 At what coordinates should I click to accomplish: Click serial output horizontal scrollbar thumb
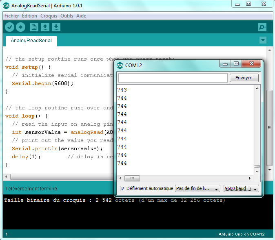pos(132,178)
